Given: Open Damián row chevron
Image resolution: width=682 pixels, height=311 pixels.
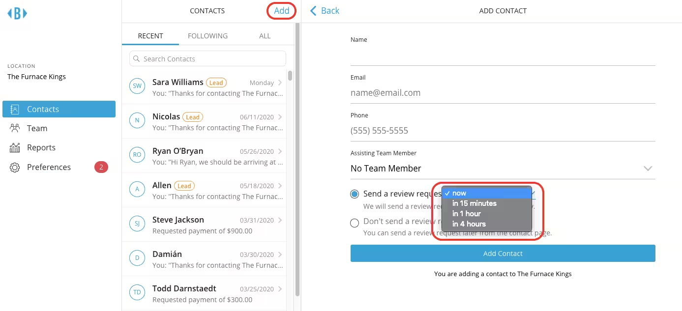Looking at the screenshot, I should (x=280, y=254).
